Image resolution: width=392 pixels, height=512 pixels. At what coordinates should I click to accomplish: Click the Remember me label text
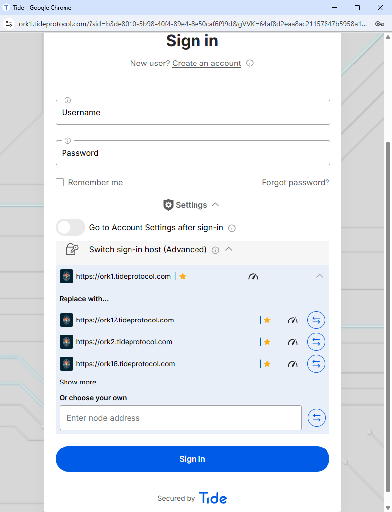(95, 182)
